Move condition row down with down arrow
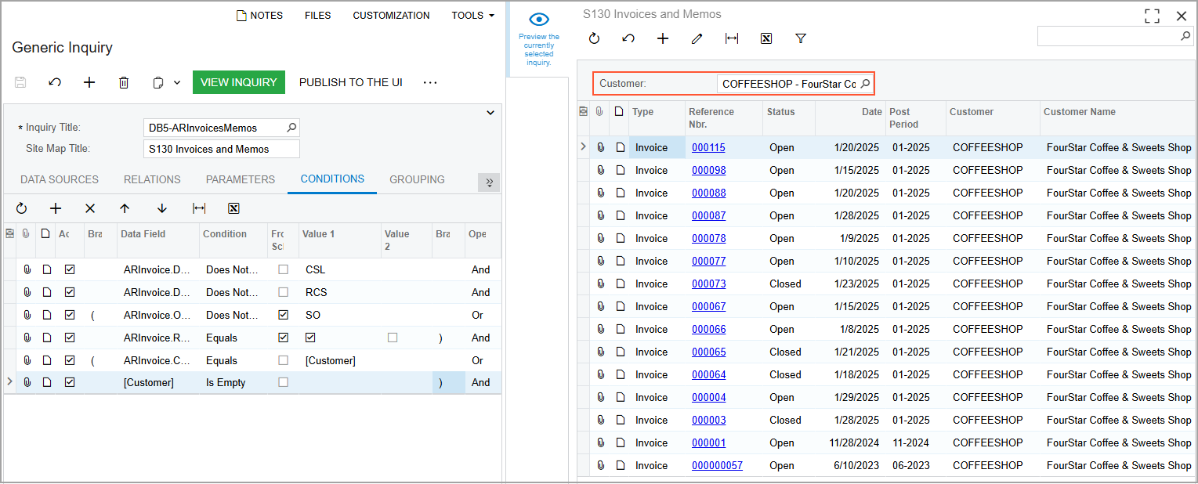This screenshot has width=1198, height=484. click(162, 208)
